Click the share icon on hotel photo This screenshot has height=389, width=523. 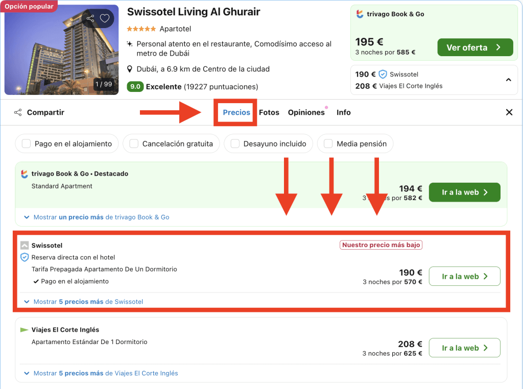(x=90, y=19)
